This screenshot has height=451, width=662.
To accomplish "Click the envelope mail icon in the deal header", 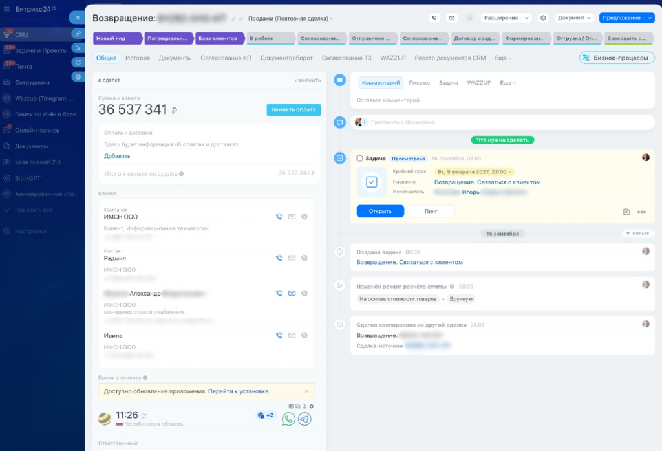I will pos(452,17).
